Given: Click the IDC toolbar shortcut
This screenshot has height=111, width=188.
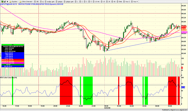Looking at the screenshot, I should (36, 2).
